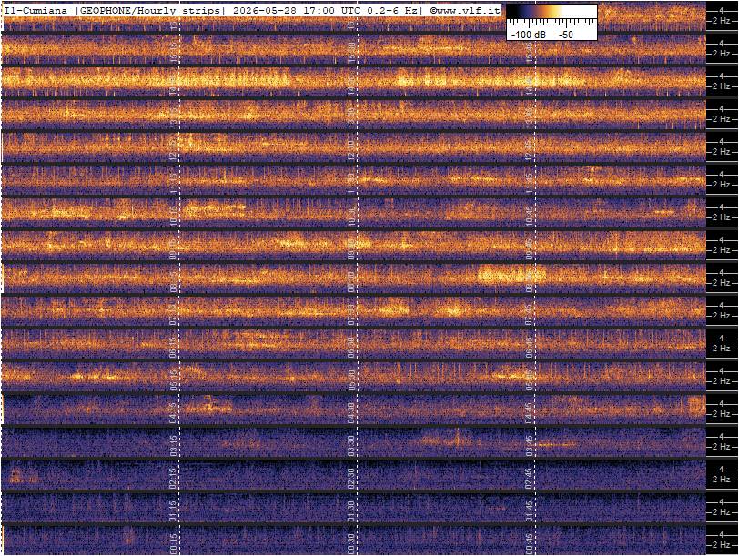Click the "07:30" time label
739x556 pixels.
click(x=351, y=314)
